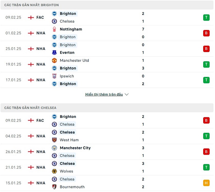The height and width of the screenshot is (192, 215).
Task: Open the Brighton vs Everton match row
Action: [x=107, y=49]
